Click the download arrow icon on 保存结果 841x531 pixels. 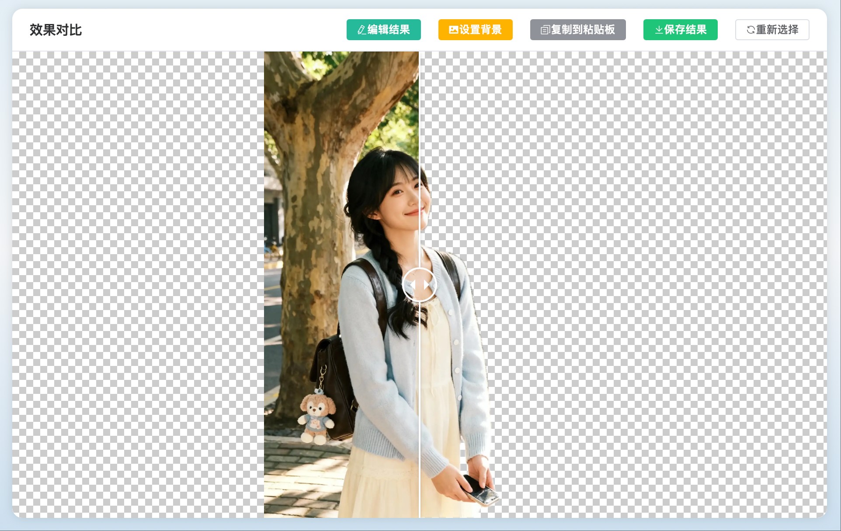pos(658,30)
